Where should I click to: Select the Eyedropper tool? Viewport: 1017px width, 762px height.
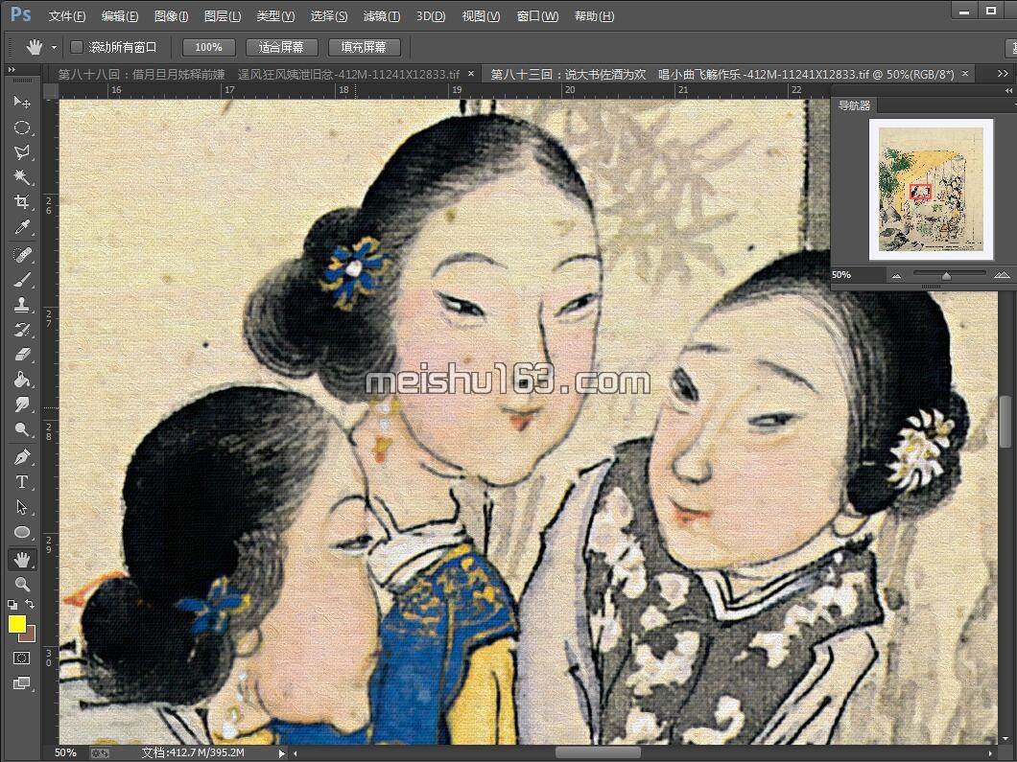point(22,227)
